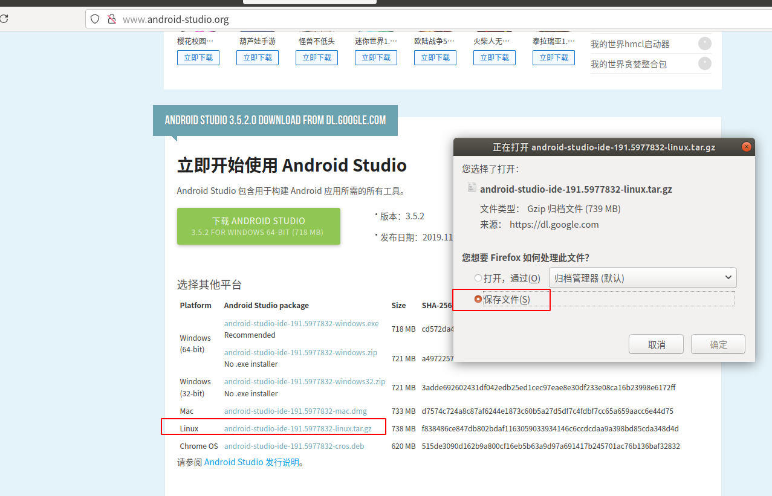Image resolution: width=772 pixels, height=496 pixels.
Task: Click the 确定 button in dialog
Action: tap(718, 344)
